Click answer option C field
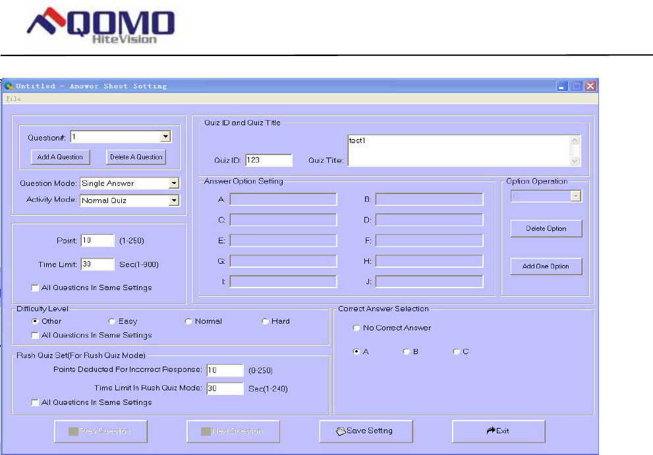653x455 pixels. coord(283,220)
